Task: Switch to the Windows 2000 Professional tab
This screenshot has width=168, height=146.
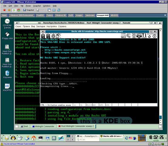Action: (x=22, y=15)
